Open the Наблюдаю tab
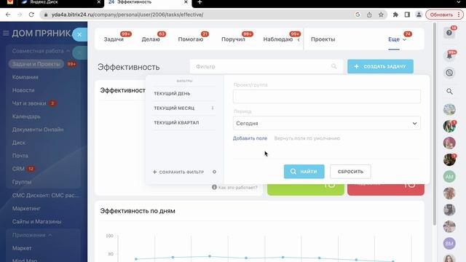The height and width of the screenshot is (262, 466). pyautogui.click(x=278, y=39)
